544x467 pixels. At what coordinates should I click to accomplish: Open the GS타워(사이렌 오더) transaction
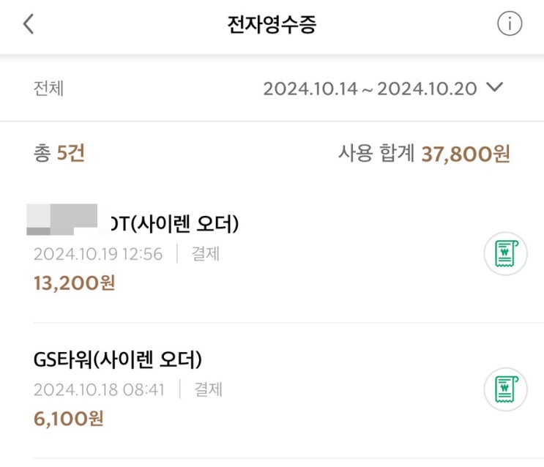[117, 359]
